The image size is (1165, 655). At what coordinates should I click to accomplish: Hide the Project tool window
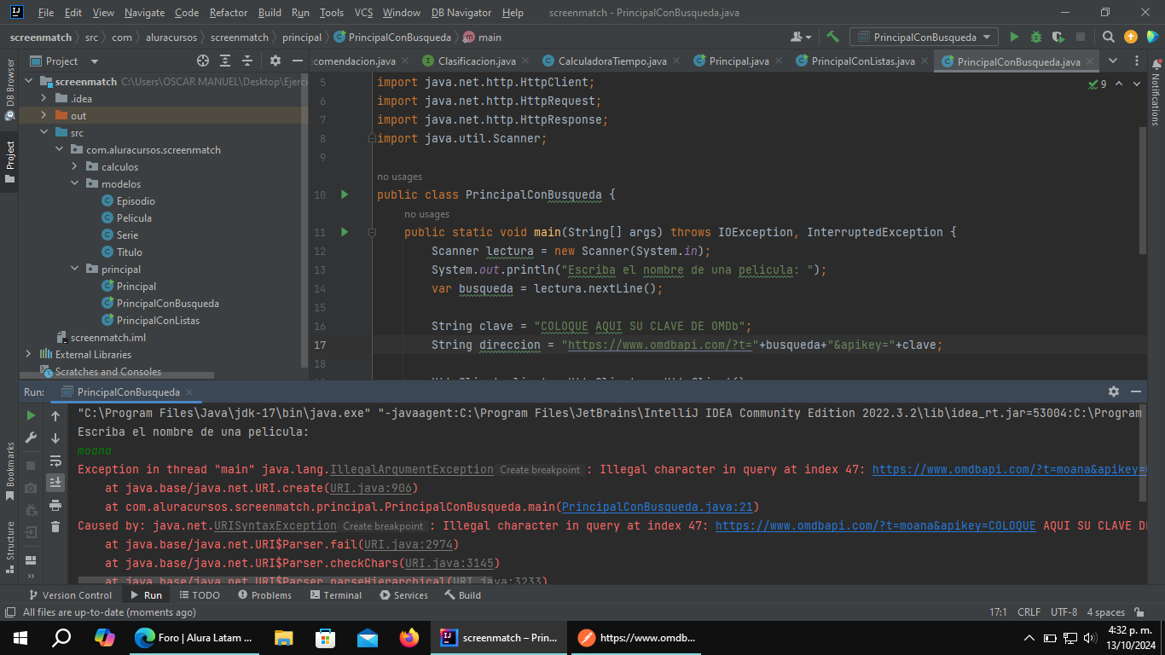coord(297,61)
